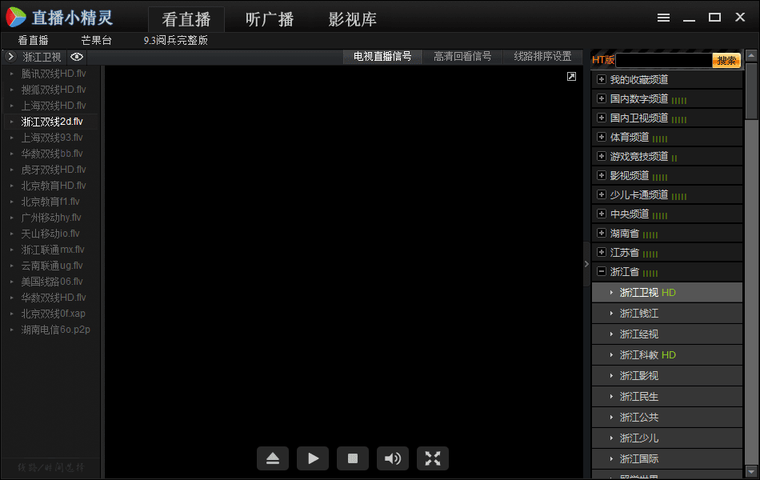Image resolution: width=760 pixels, height=480 pixels.
Task: Toggle the eye icon beside 浙江卫视
Action: pyautogui.click(x=77, y=57)
